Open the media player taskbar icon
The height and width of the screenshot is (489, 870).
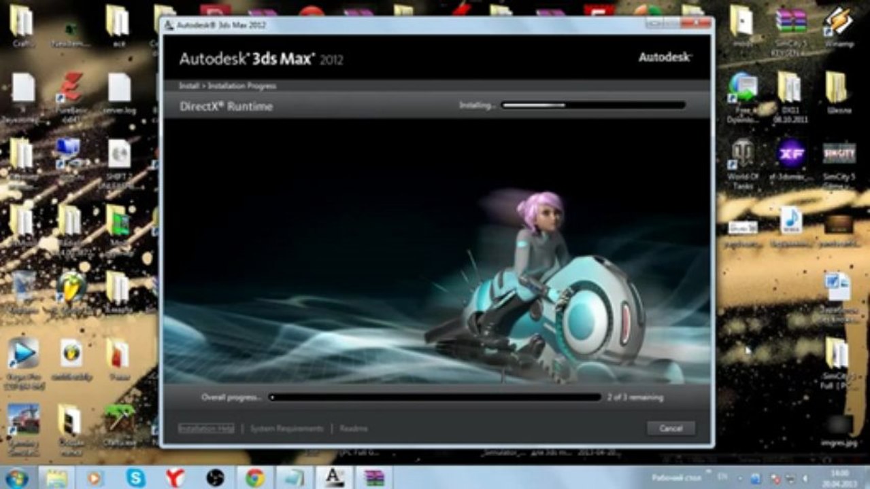pos(95,477)
